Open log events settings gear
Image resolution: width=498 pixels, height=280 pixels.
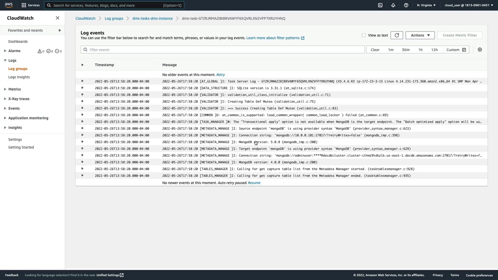pos(480,50)
